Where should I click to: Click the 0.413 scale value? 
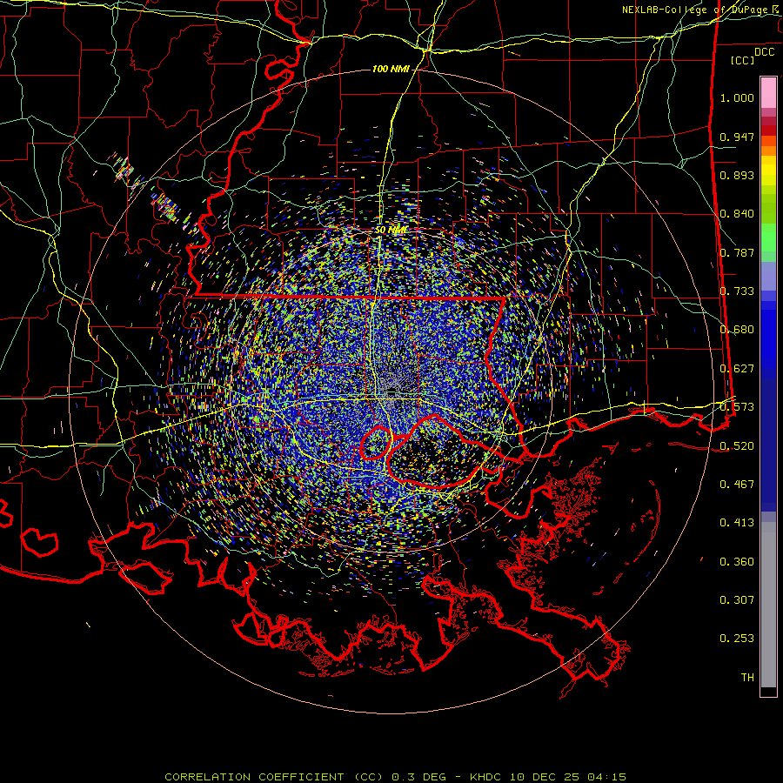tap(737, 523)
